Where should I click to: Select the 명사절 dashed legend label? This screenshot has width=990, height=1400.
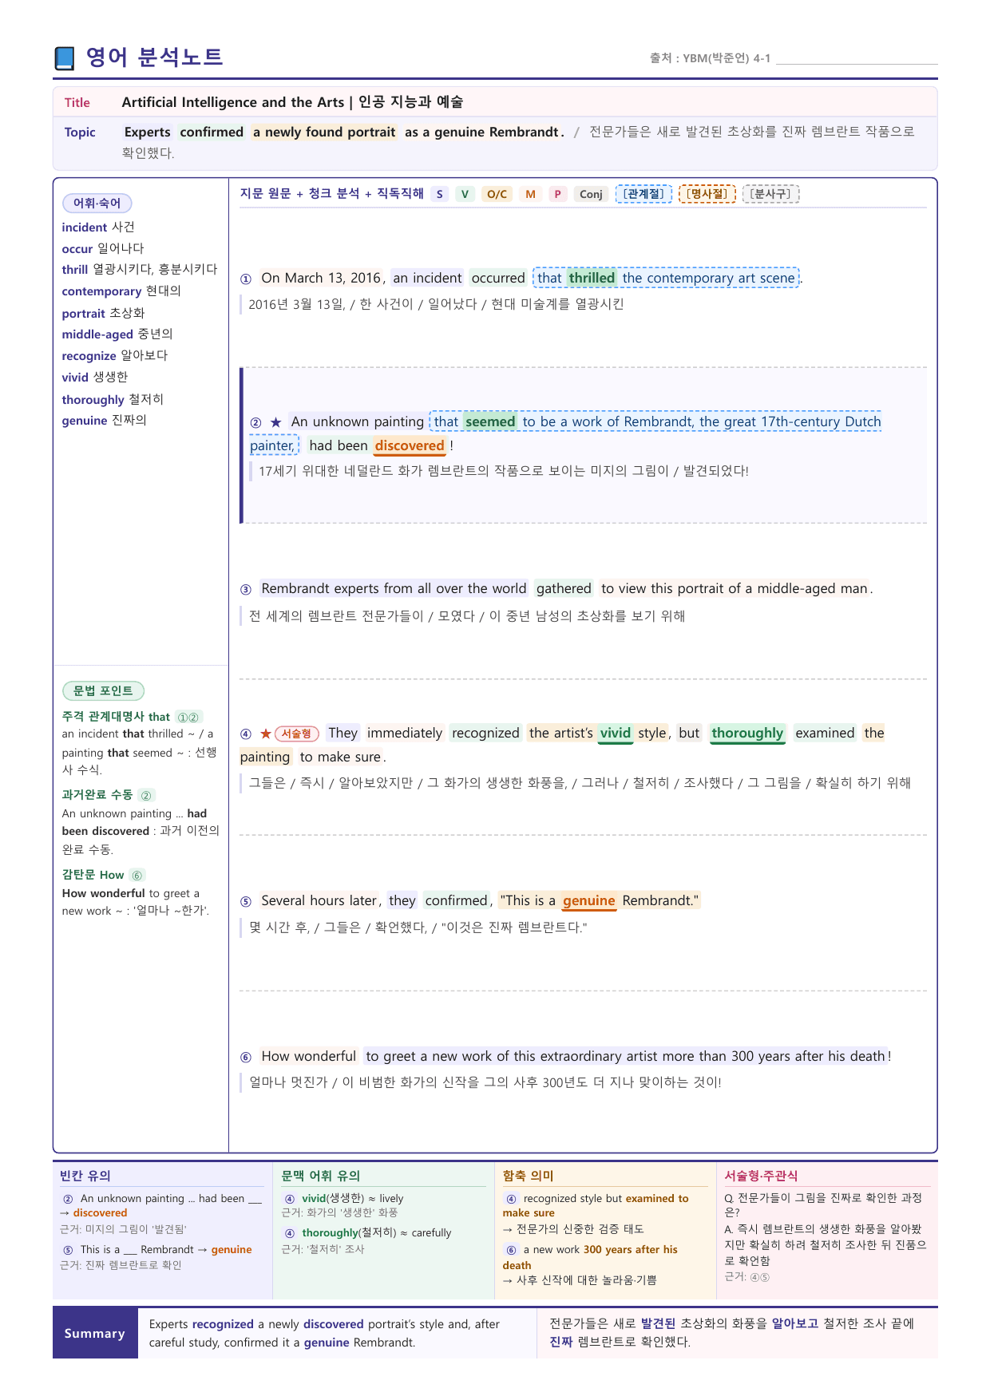(x=707, y=194)
